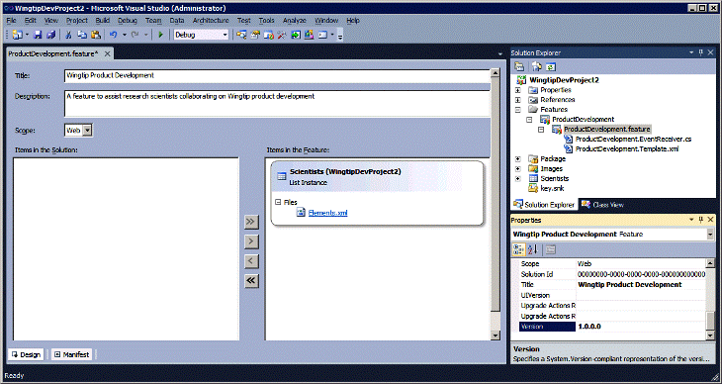Save the current file with Save icon
Image resolution: width=722 pixels, height=384 pixels.
pyautogui.click(x=38, y=35)
